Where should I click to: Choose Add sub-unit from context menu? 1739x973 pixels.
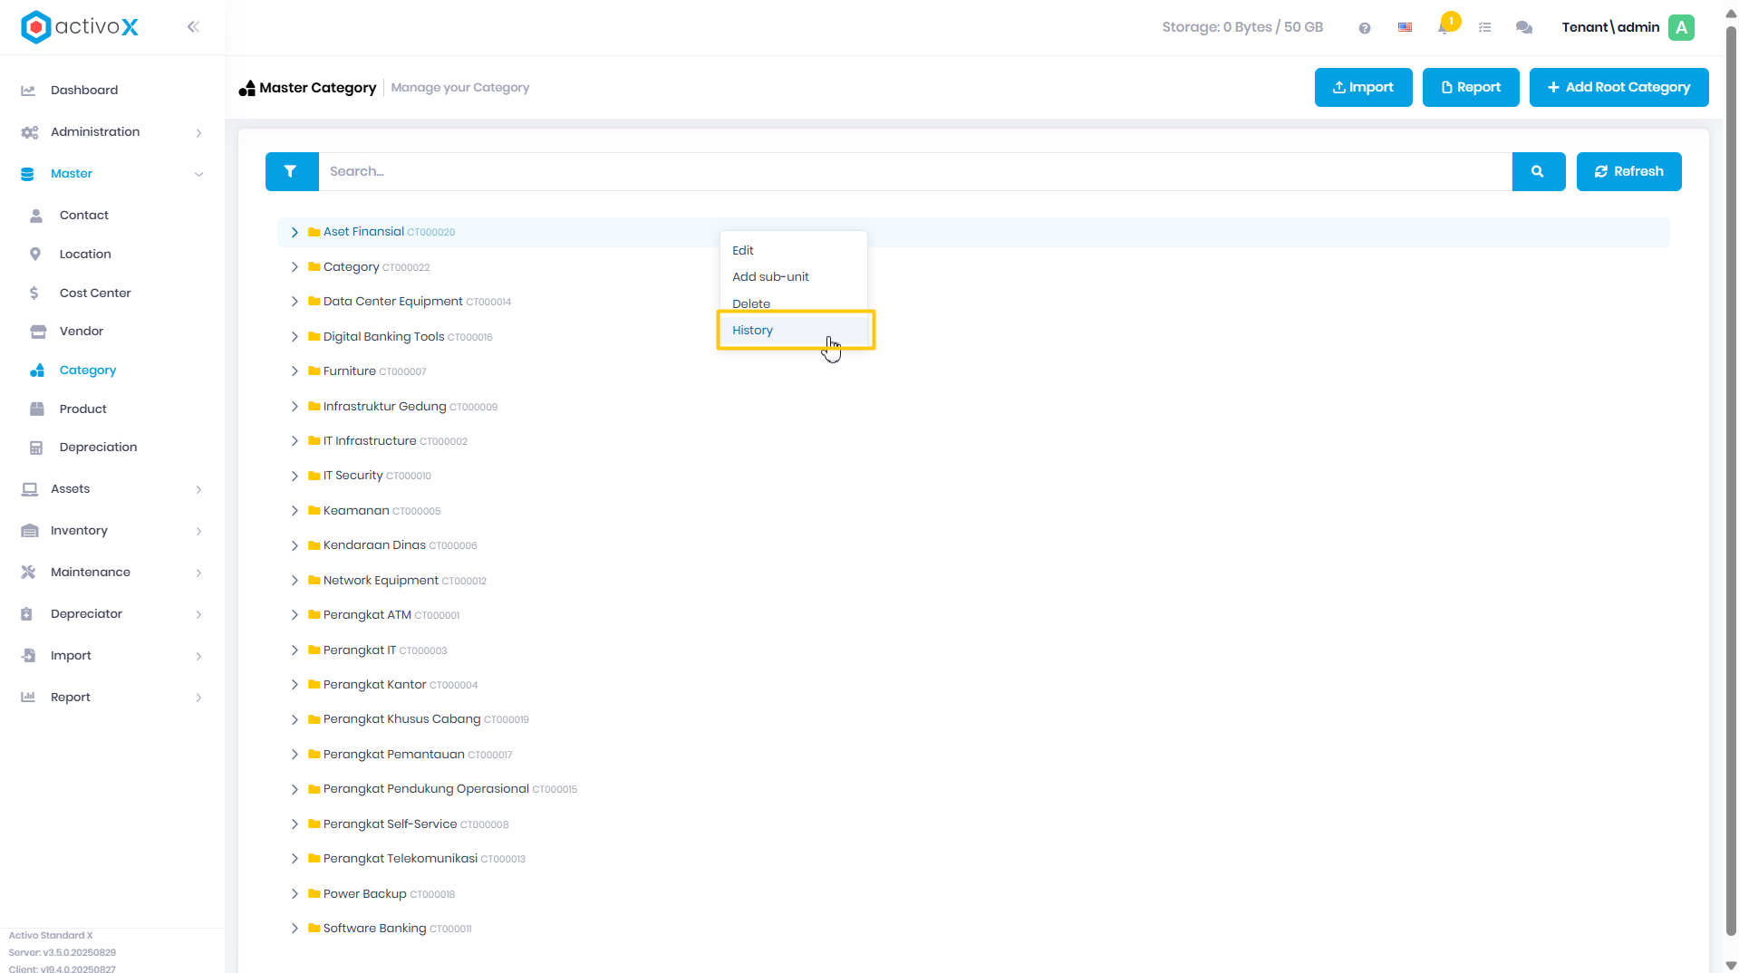coord(793,276)
